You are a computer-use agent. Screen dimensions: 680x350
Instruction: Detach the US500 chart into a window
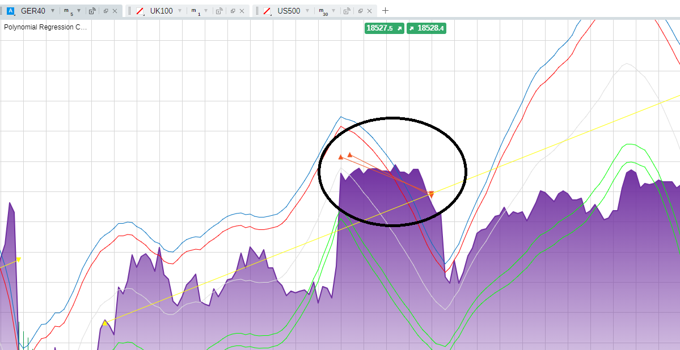click(x=361, y=11)
